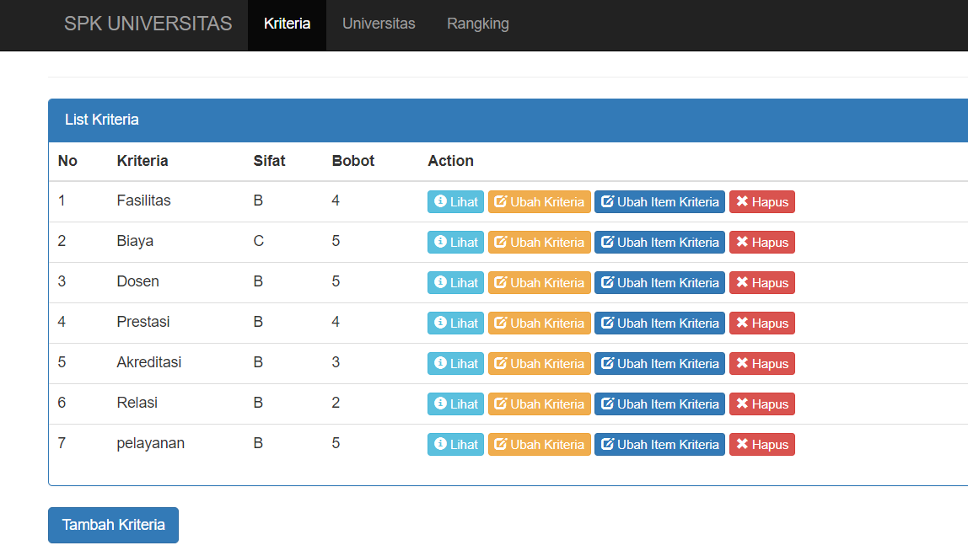Click the edit icon on Ubah Item Kriteria for Prestasi

point(607,323)
